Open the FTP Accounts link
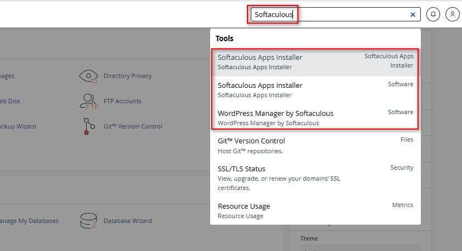The height and width of the screenshot is (251, 462). 122,101
